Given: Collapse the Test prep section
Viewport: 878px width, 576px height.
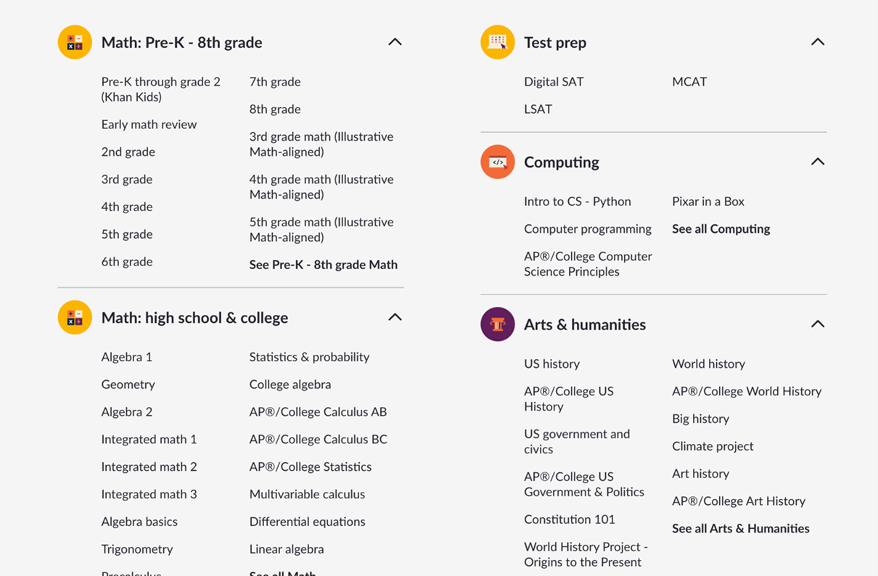Looking at the screenshot, I should point(817,41).
